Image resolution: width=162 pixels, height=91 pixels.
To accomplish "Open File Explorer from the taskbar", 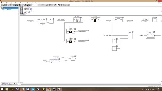I will pyautogui.click(x=7, y=89).
